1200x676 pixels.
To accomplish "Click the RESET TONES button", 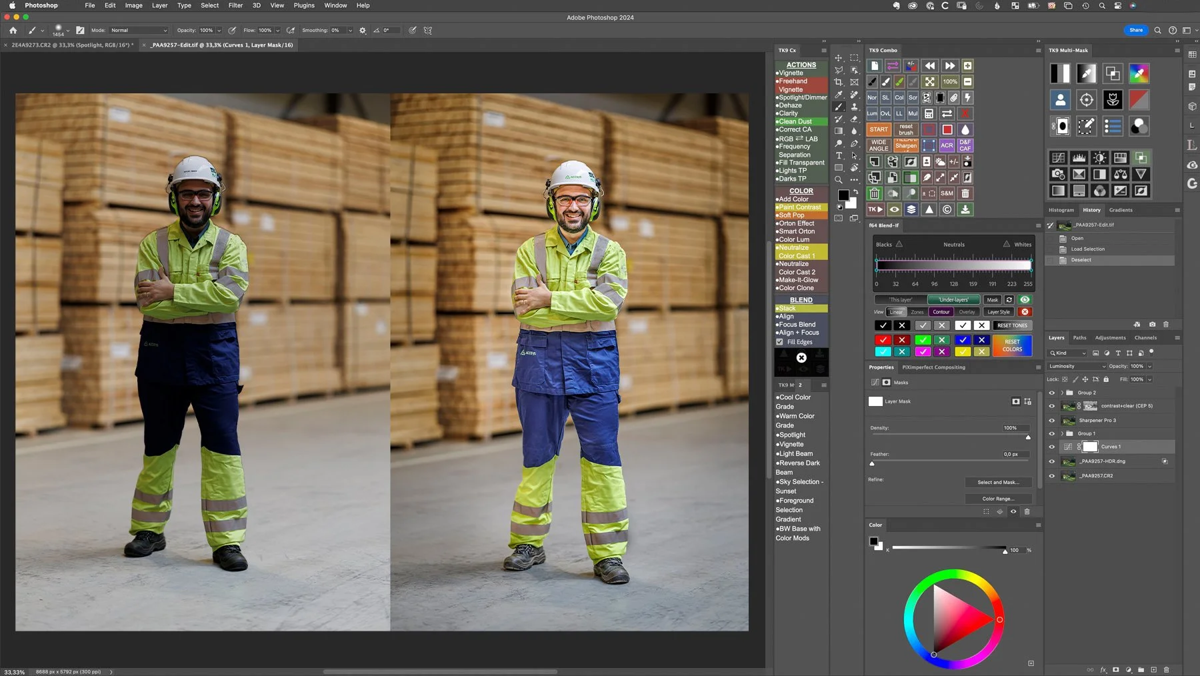I will pos(1012,325).
